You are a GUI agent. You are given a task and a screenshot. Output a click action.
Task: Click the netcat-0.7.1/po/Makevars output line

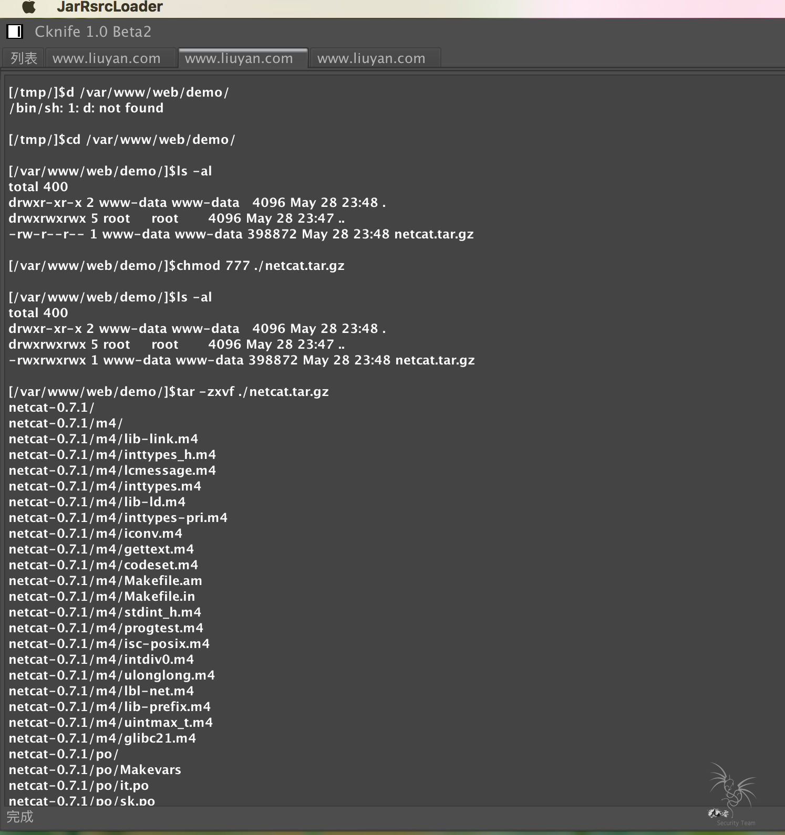(x=95, y=770)
